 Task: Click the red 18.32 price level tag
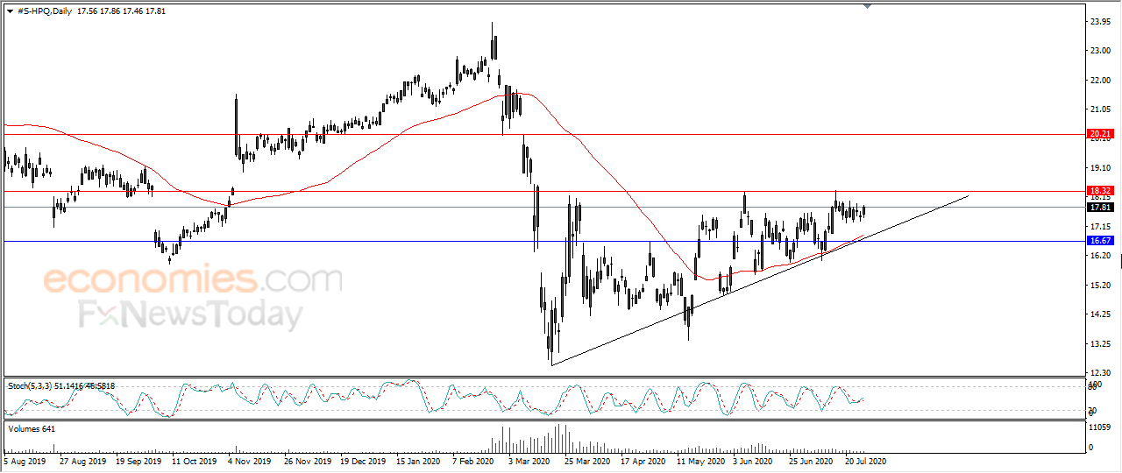coord(1099,190)
